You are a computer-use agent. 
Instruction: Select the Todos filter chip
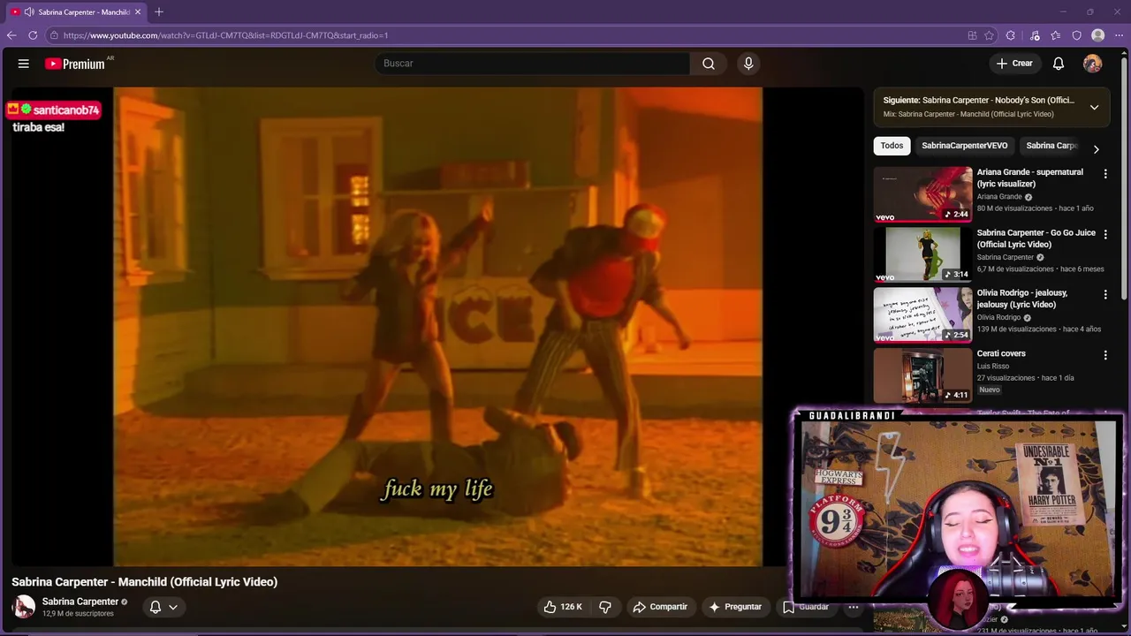[x=892, y=146]
